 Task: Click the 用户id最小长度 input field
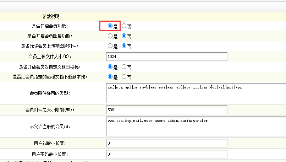tap(166, 143)
